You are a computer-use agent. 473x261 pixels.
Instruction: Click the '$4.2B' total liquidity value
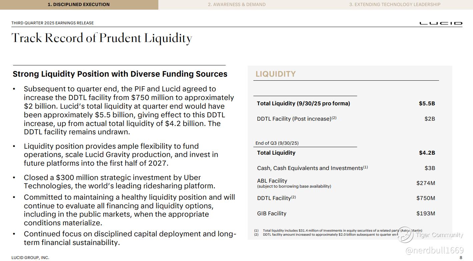427,153
